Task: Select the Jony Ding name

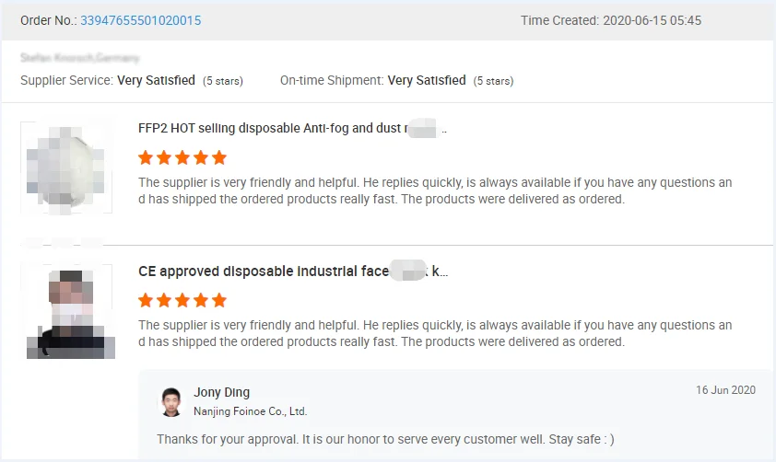Action: (221, 392)
